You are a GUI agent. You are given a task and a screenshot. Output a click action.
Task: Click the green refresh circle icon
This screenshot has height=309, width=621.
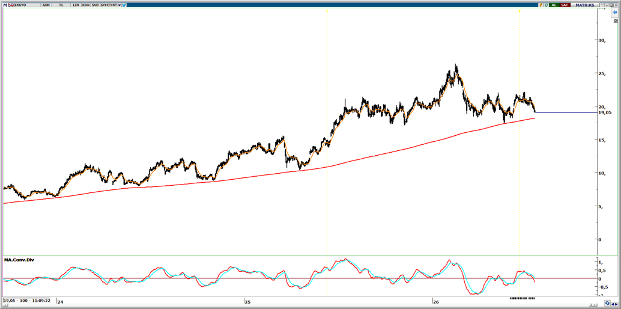click(x=546, y=5)
